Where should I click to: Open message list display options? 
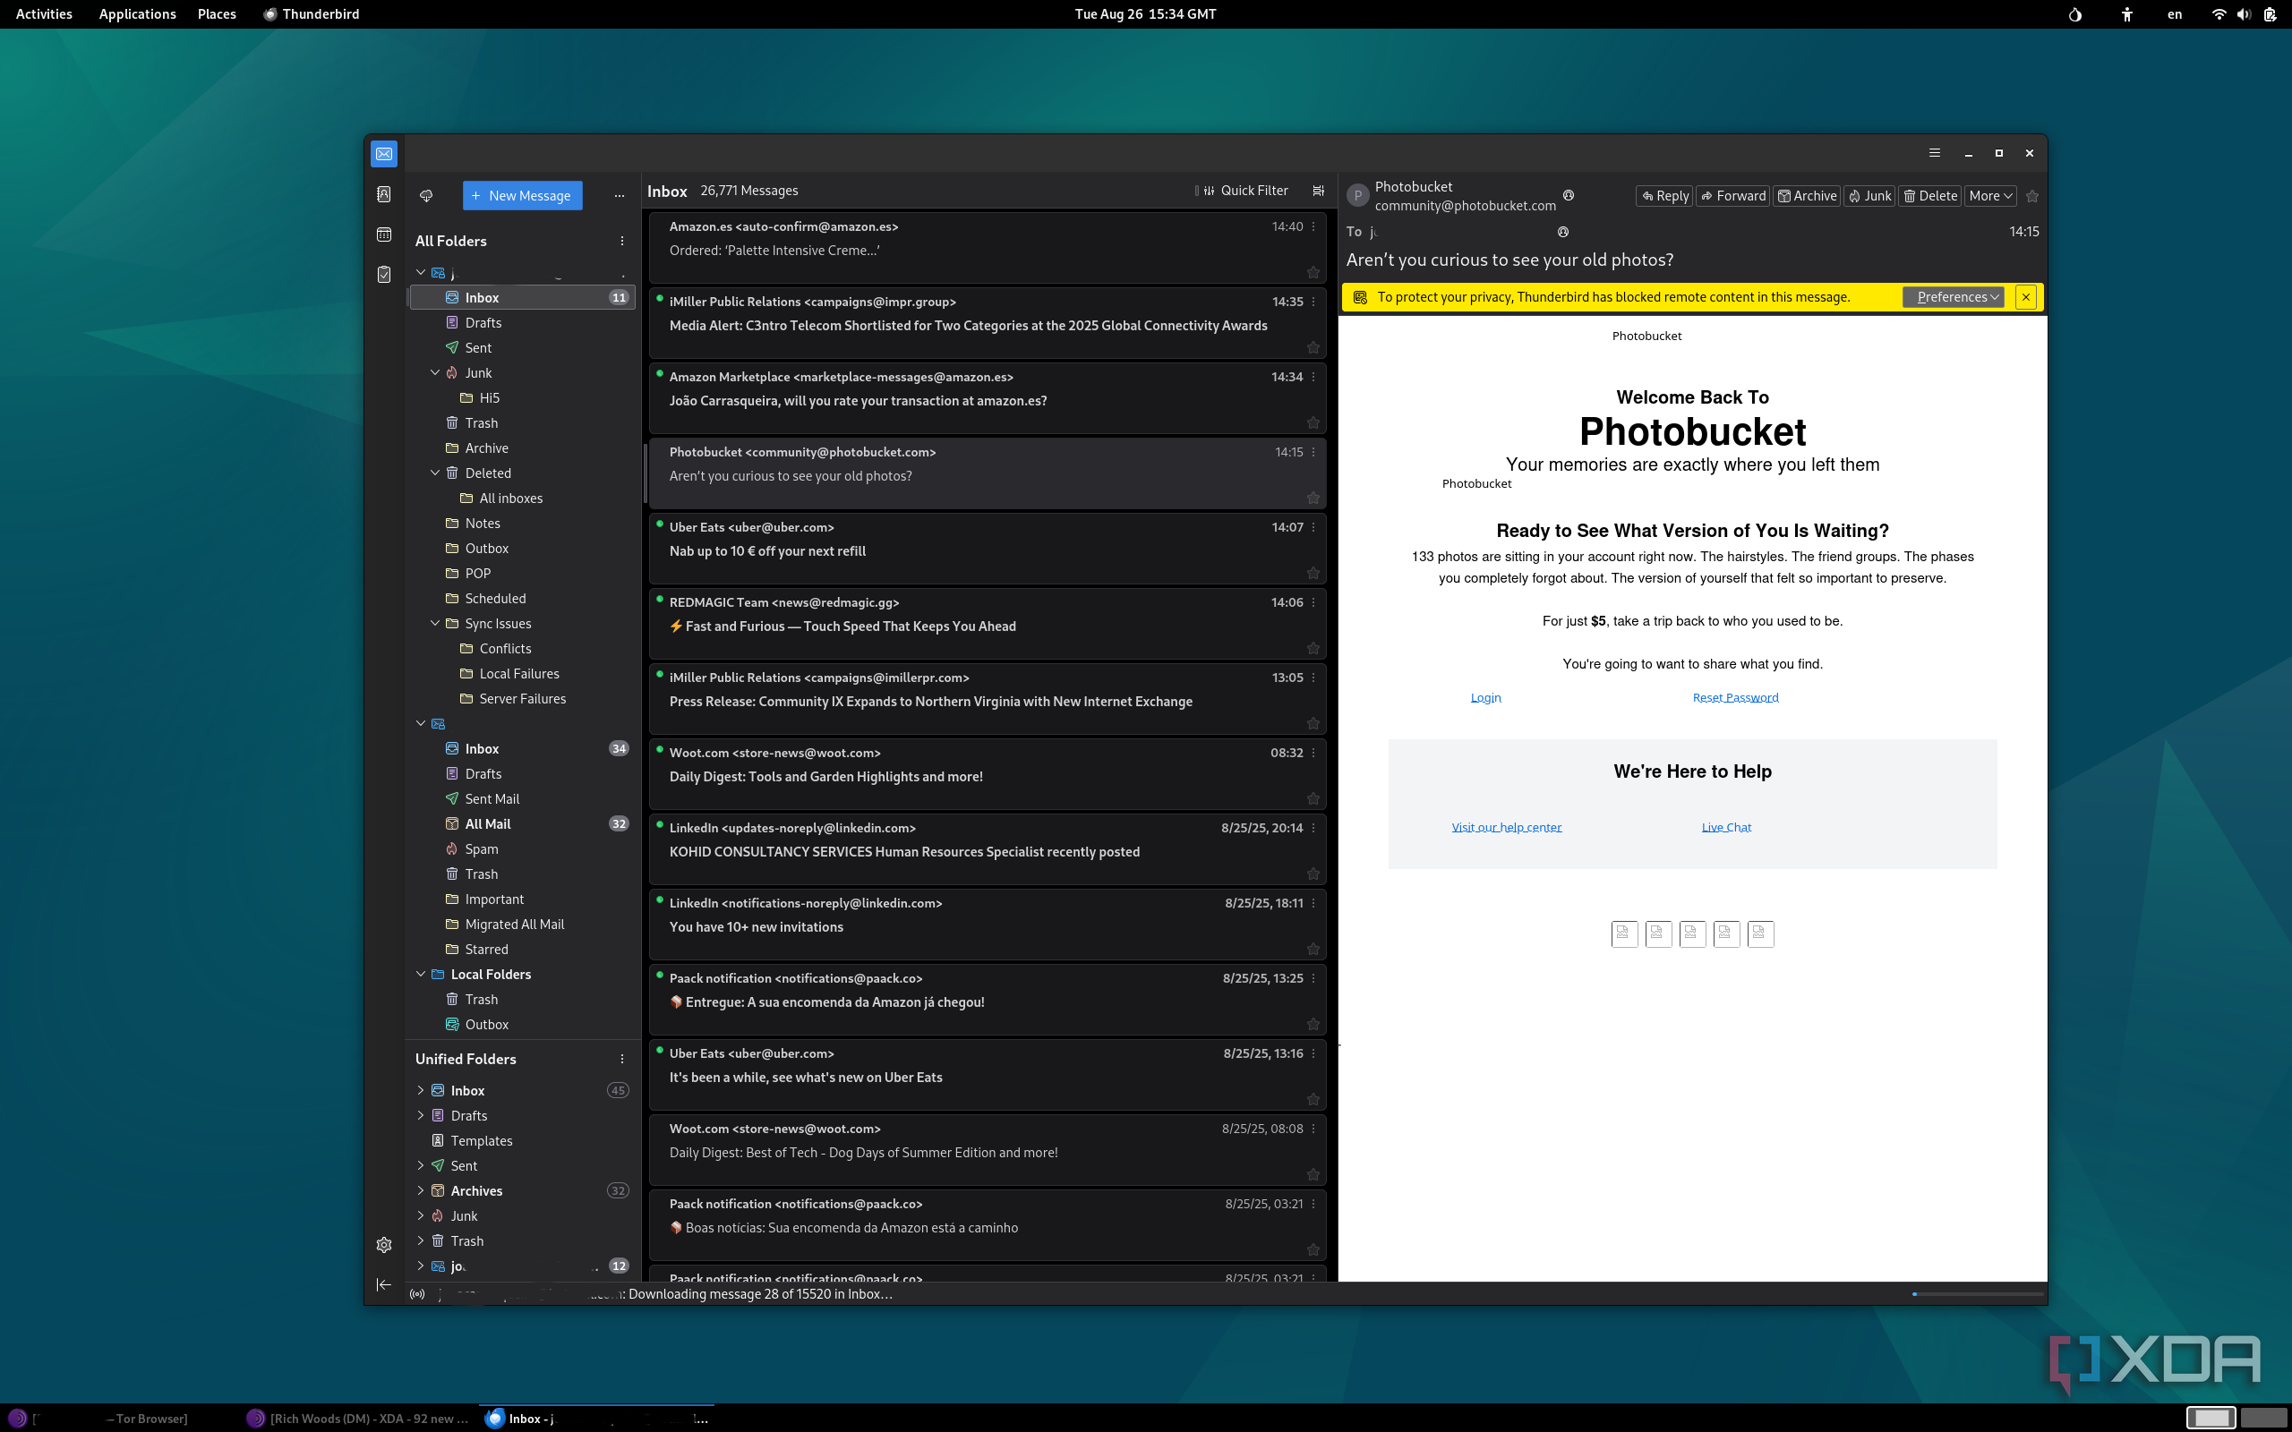[1319, 191]
